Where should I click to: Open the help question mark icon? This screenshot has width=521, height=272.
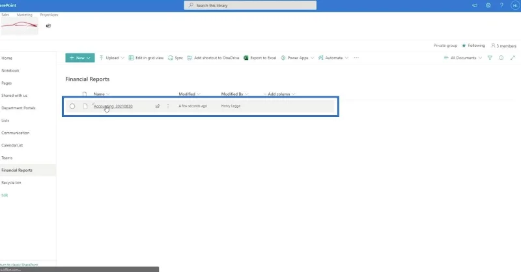tap(501, 5)
